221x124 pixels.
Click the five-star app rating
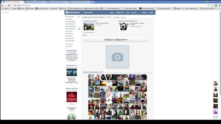(x=109, y=17)
